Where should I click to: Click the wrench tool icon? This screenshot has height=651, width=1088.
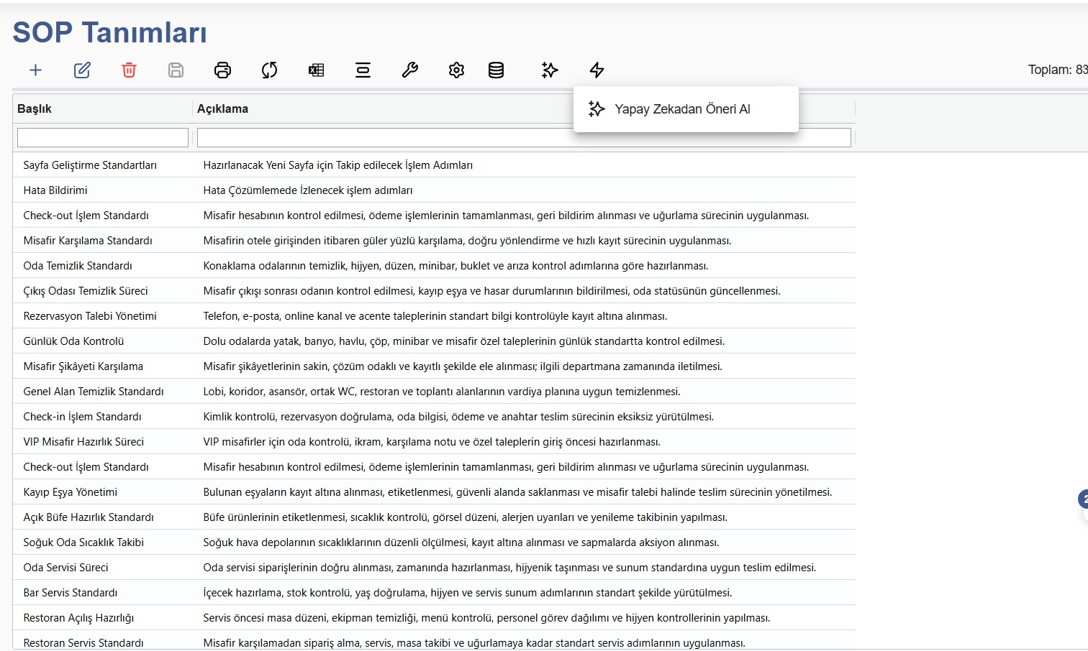click(x=409, y=70)
